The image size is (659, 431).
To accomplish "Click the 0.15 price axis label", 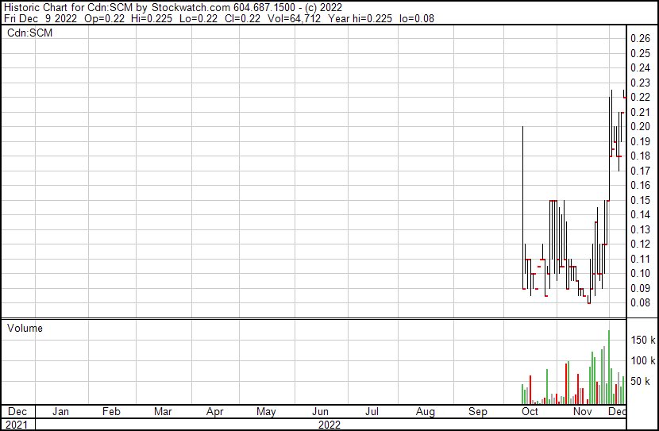I will pyautogui.click(x=640, y=200).
